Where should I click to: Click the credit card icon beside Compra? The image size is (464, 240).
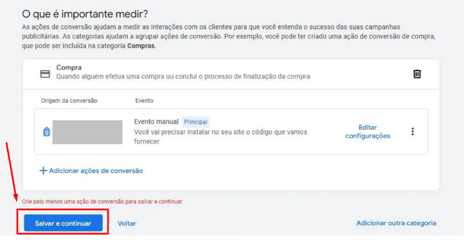tap(45, 74)
